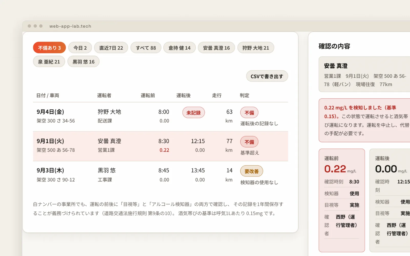
Task: Click the 検知器の使用なし note
Action: [259, 182]
